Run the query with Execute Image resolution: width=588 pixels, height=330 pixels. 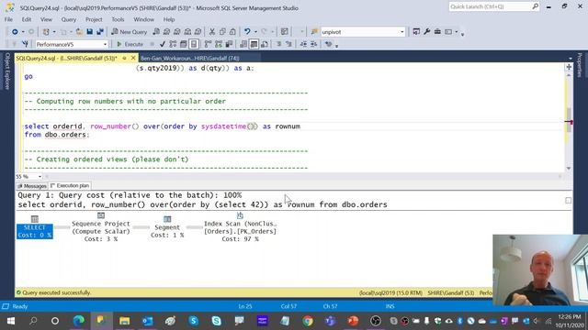(x=130, y=44)
